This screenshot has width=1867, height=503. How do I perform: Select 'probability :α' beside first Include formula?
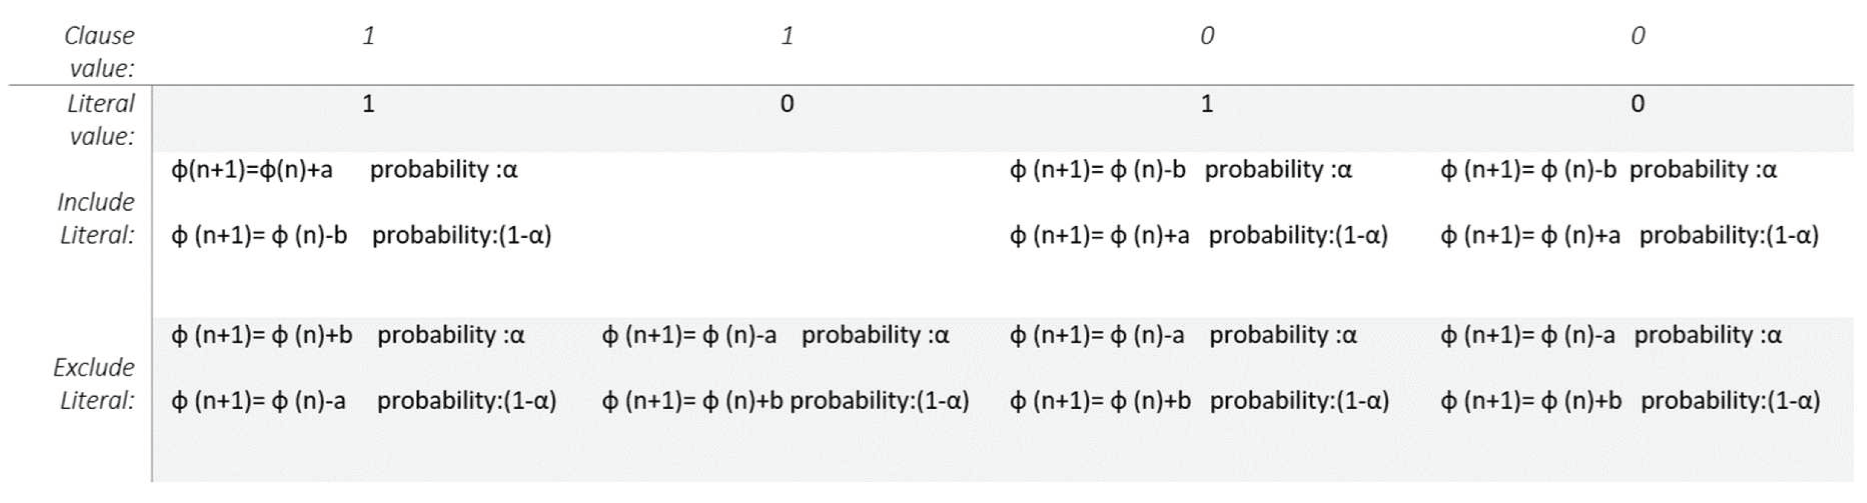pos(444,169)
